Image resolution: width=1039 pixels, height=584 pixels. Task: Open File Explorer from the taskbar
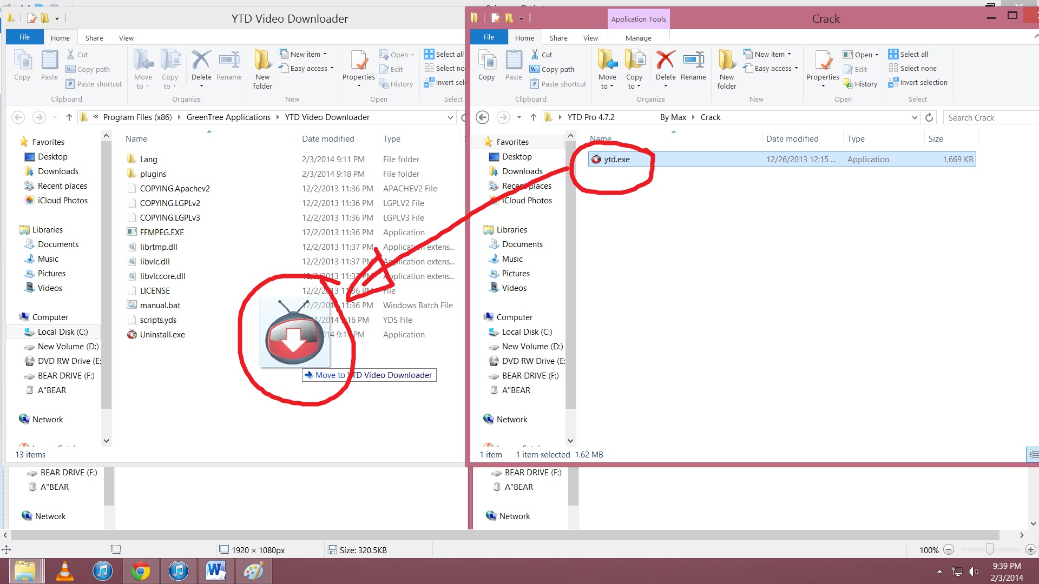[25, 571]
